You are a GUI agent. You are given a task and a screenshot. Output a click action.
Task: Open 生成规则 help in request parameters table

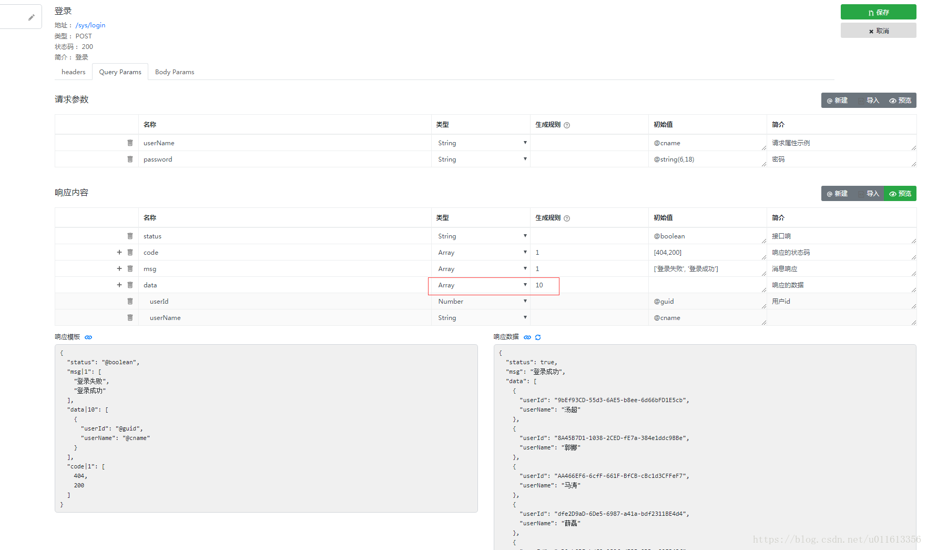(567, 125)
